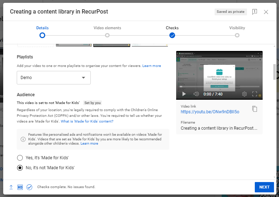The width and height of the screenshot is (279, 197).
Task: Click the upload status arrow icon
Action: coord(11,187)
